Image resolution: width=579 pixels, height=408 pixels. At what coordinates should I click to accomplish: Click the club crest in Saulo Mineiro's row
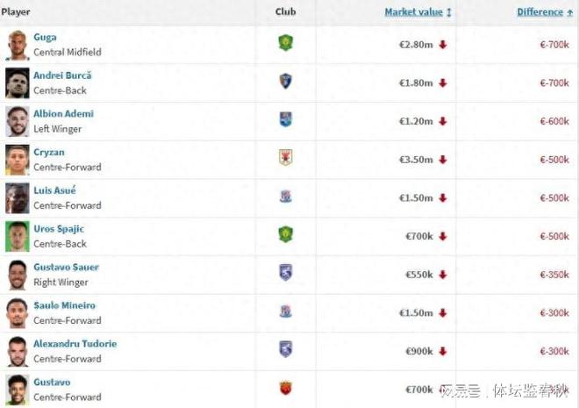[x=285, y=311]
